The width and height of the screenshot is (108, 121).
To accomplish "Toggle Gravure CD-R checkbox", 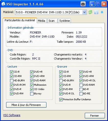I will pyautogui.click(x=61, y=72).
